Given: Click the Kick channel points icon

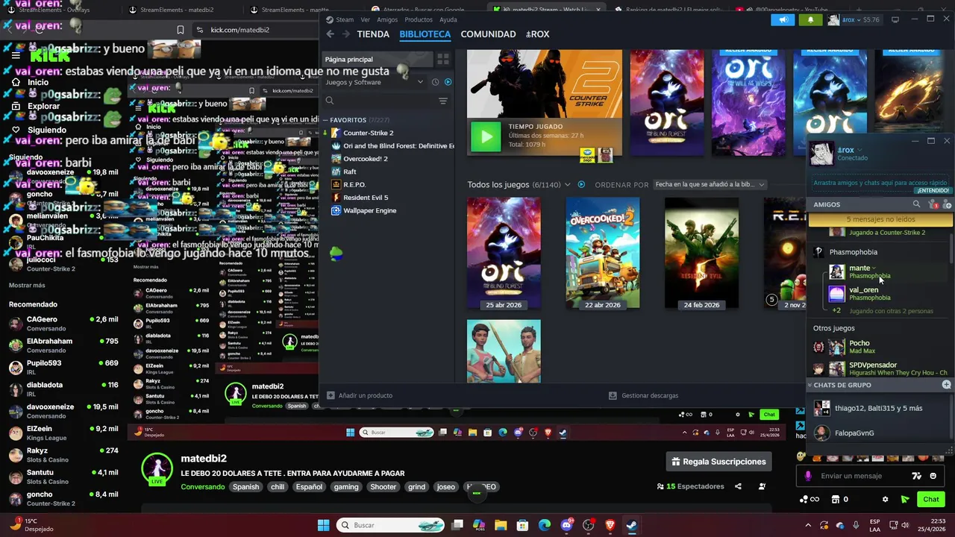Looking at the screenshot, I should tap(809, 500).
